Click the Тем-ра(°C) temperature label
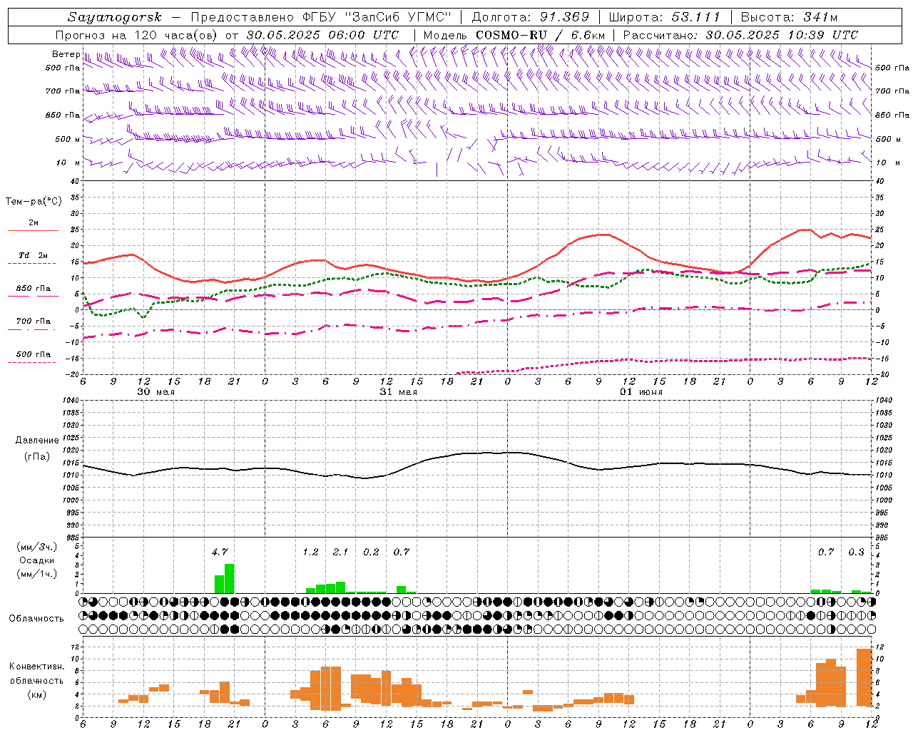 [x=34, y=202]
